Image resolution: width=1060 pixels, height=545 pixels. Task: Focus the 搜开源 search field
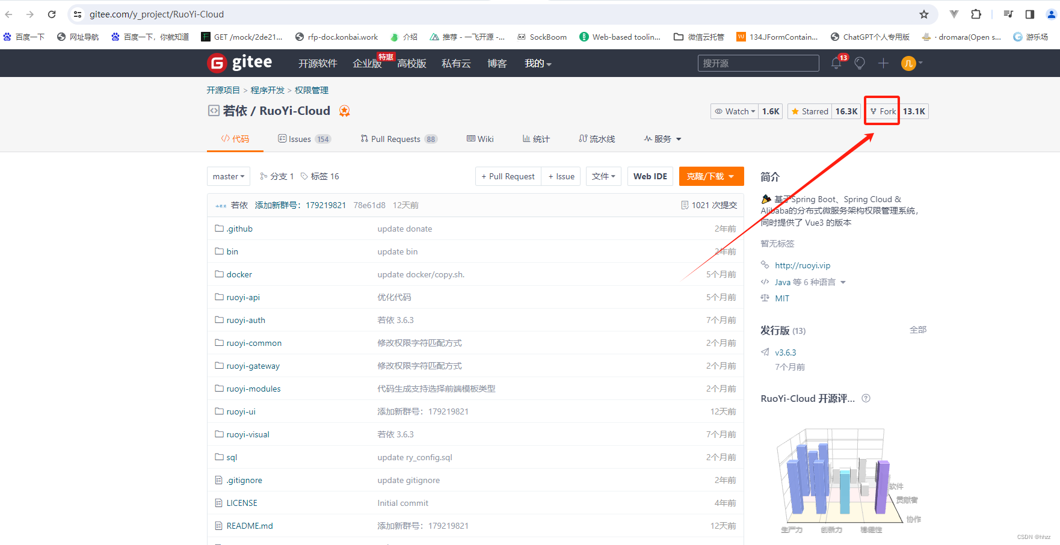(759, 63)
